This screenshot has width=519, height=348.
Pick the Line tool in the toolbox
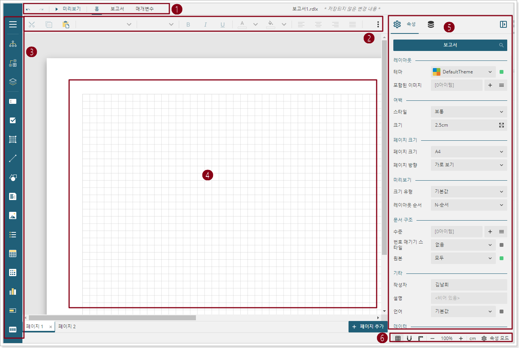pos(13,158)
